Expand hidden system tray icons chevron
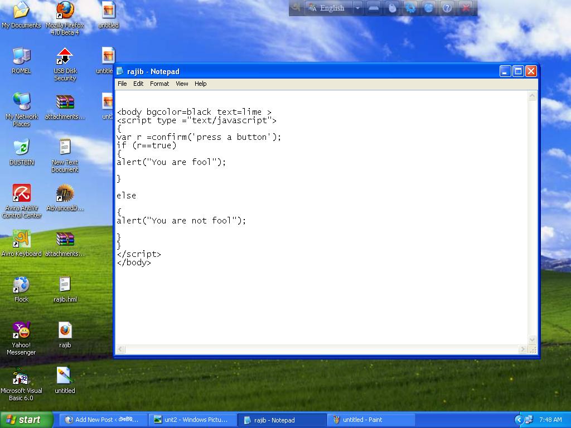Viewport: 571px width, 428px height. click(x=519, y=420)
